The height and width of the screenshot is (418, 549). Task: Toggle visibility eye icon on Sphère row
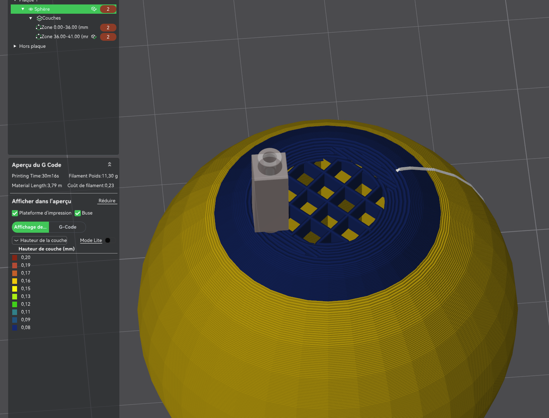pos(31,9)
